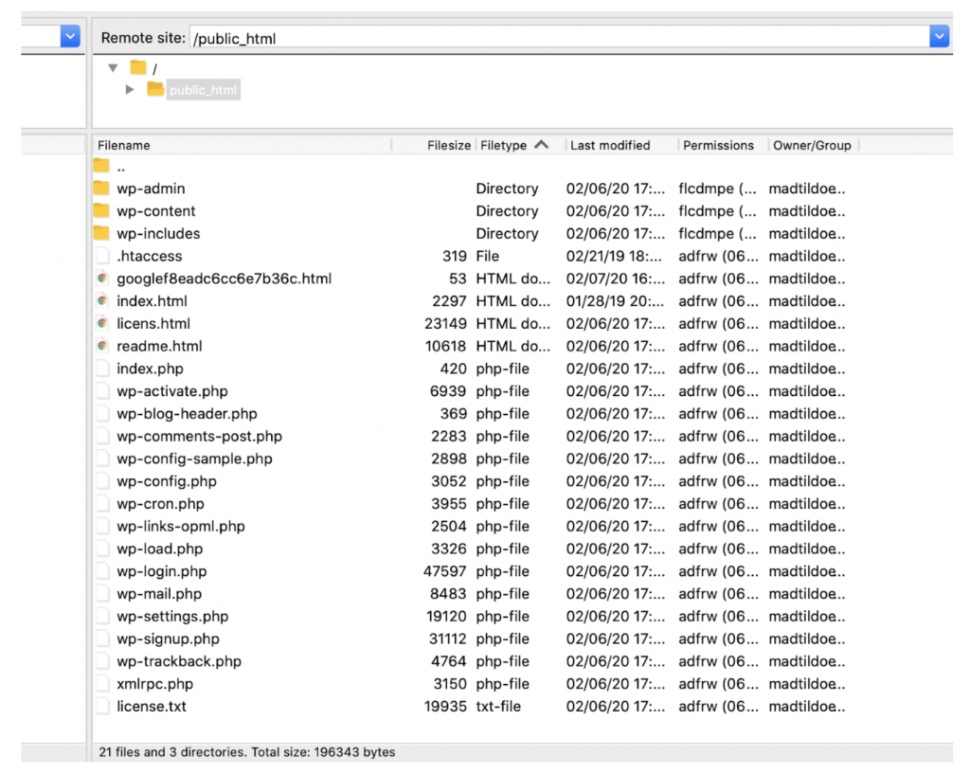Viewport: 970px width, 774px height.
Task: Click the xmlrpc.php file icon
Action: [102, 684]
